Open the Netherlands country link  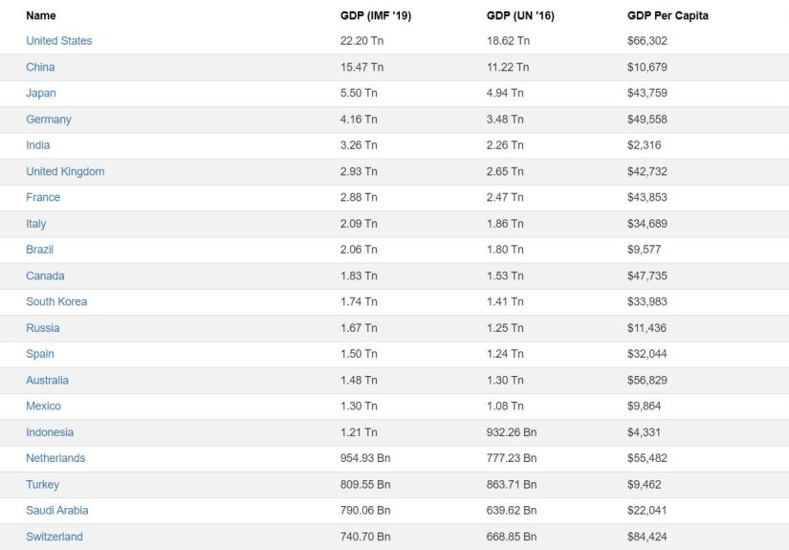[55, 458]
